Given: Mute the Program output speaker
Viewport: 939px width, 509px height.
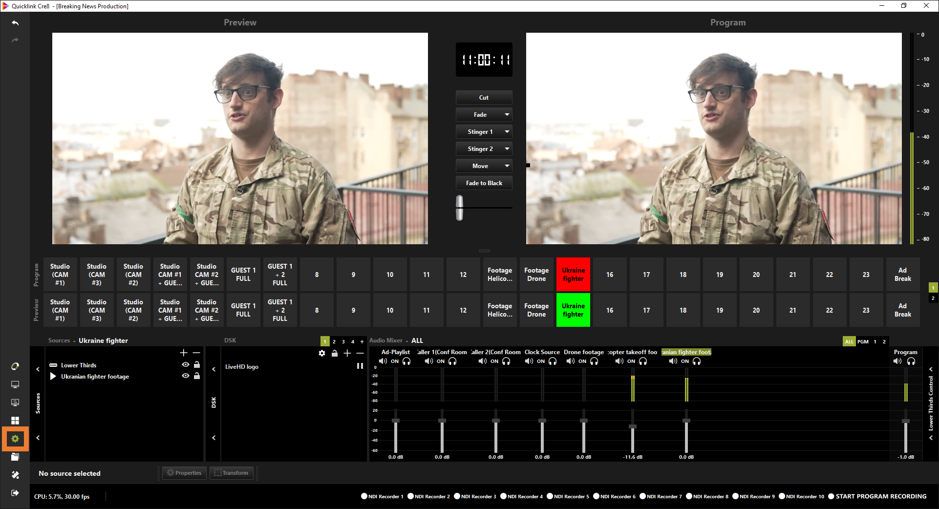Looking at the screenshot, I should (x=897, y=361).
